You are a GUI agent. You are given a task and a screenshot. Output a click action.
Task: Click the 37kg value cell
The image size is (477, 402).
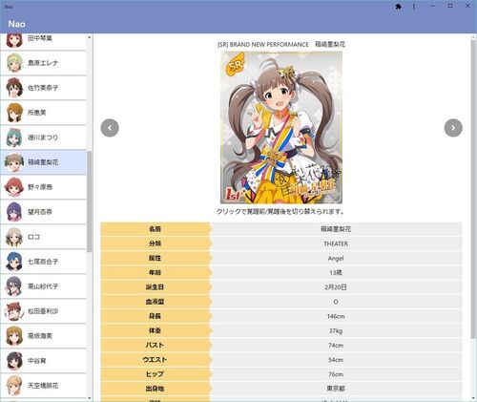pos(336,330)
